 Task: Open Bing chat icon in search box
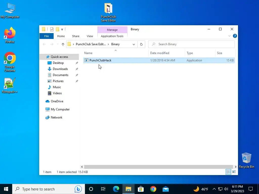pos(78,189)
